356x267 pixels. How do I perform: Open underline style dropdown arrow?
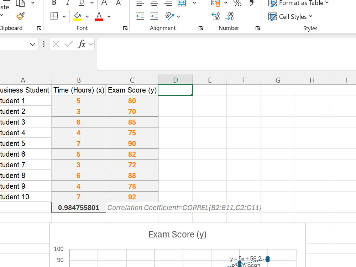tap(92, 3)
